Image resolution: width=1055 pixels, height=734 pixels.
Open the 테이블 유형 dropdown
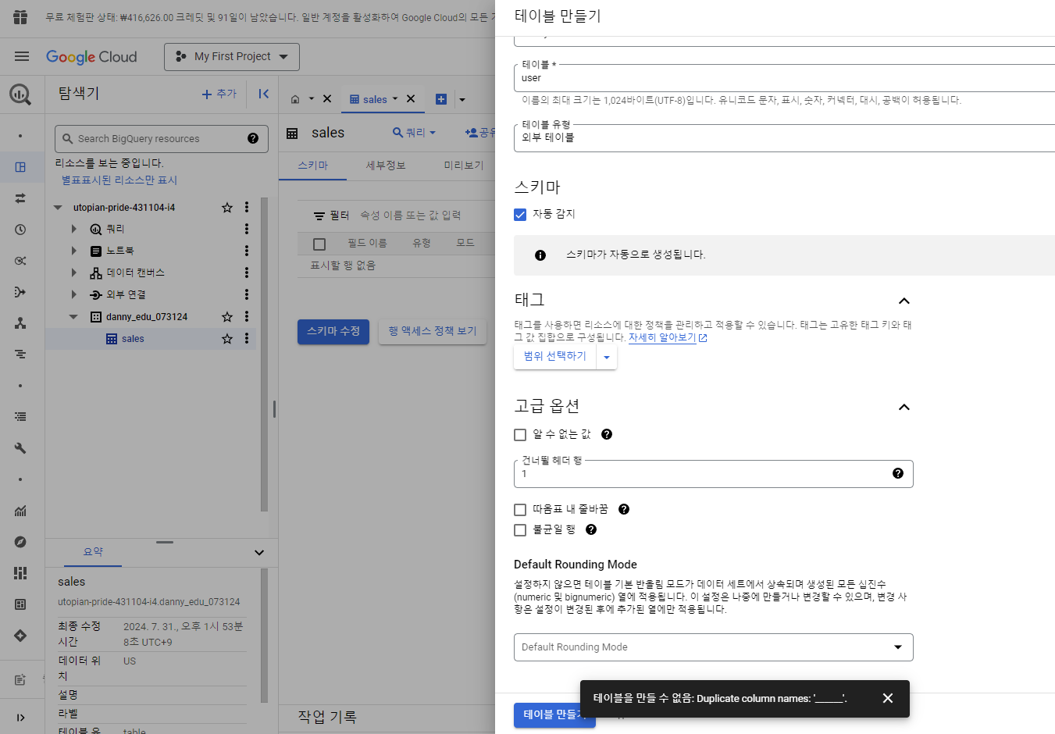[x=784, y=137]
